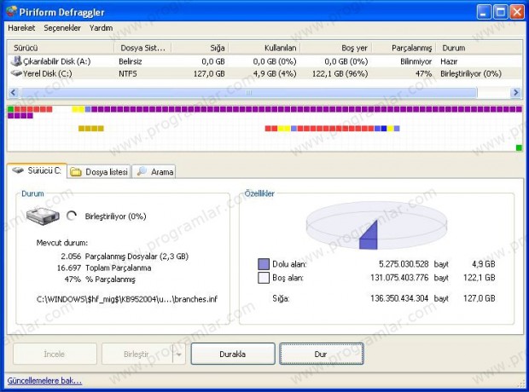529x392 pixels.
Task: Click the 4,9 GB (4%) used cell
Action: [275, 73]
